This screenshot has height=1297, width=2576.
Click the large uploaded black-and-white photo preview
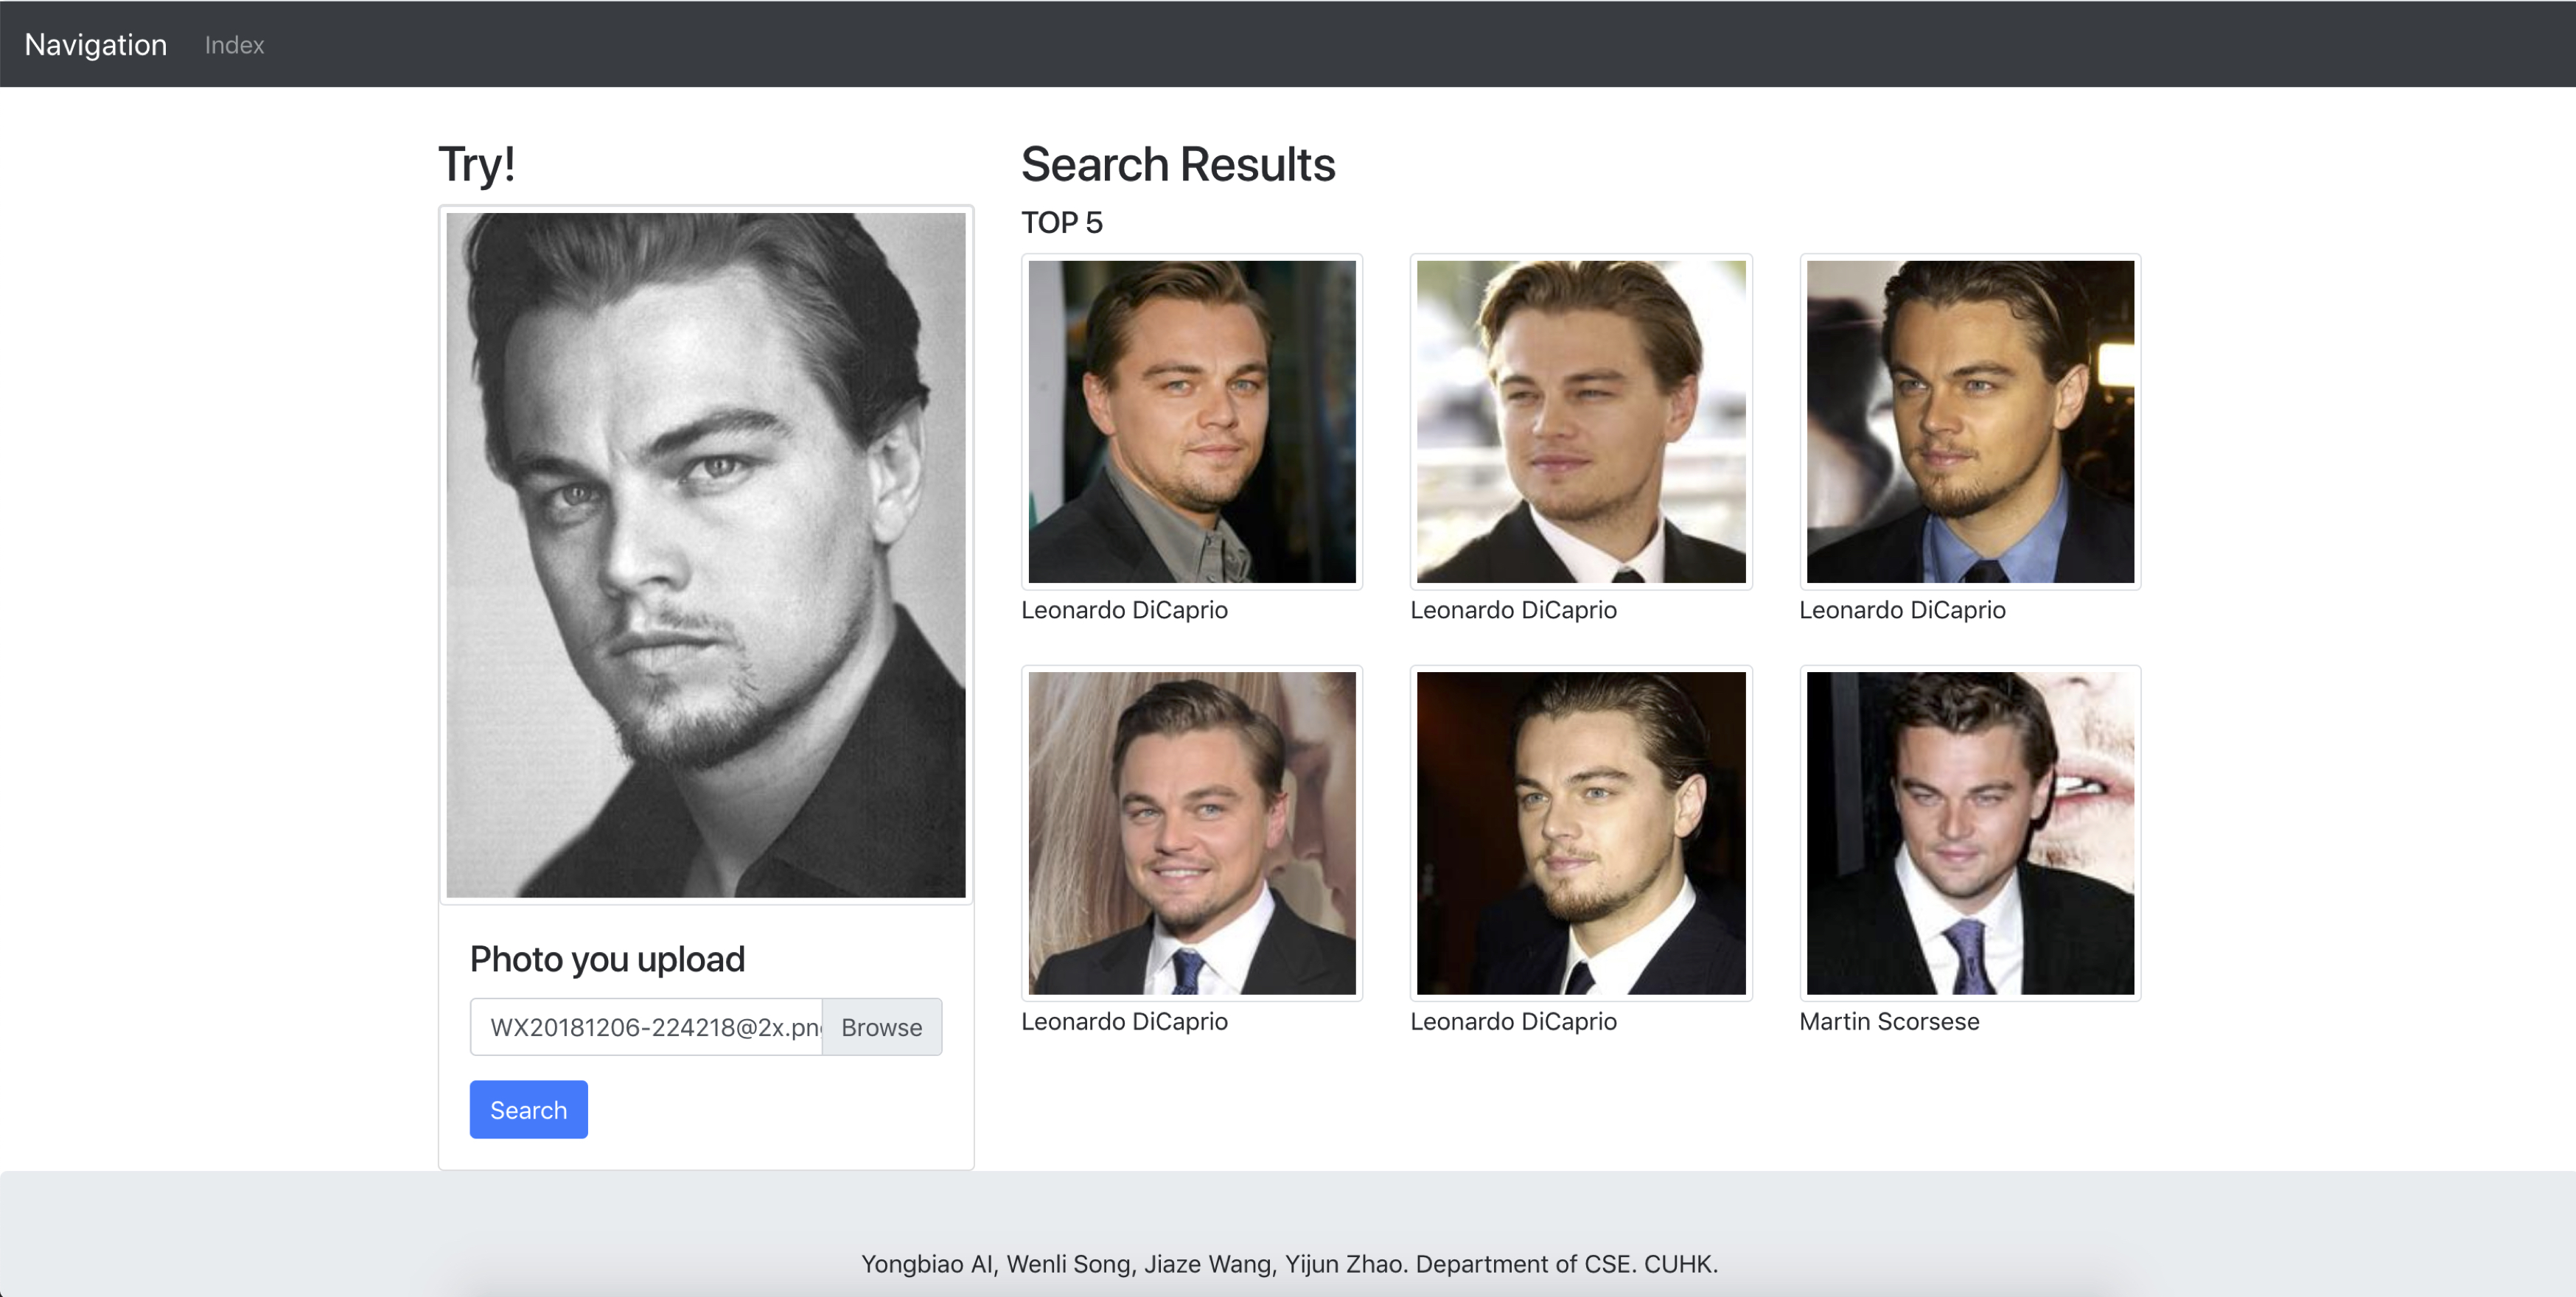(705, 554)
